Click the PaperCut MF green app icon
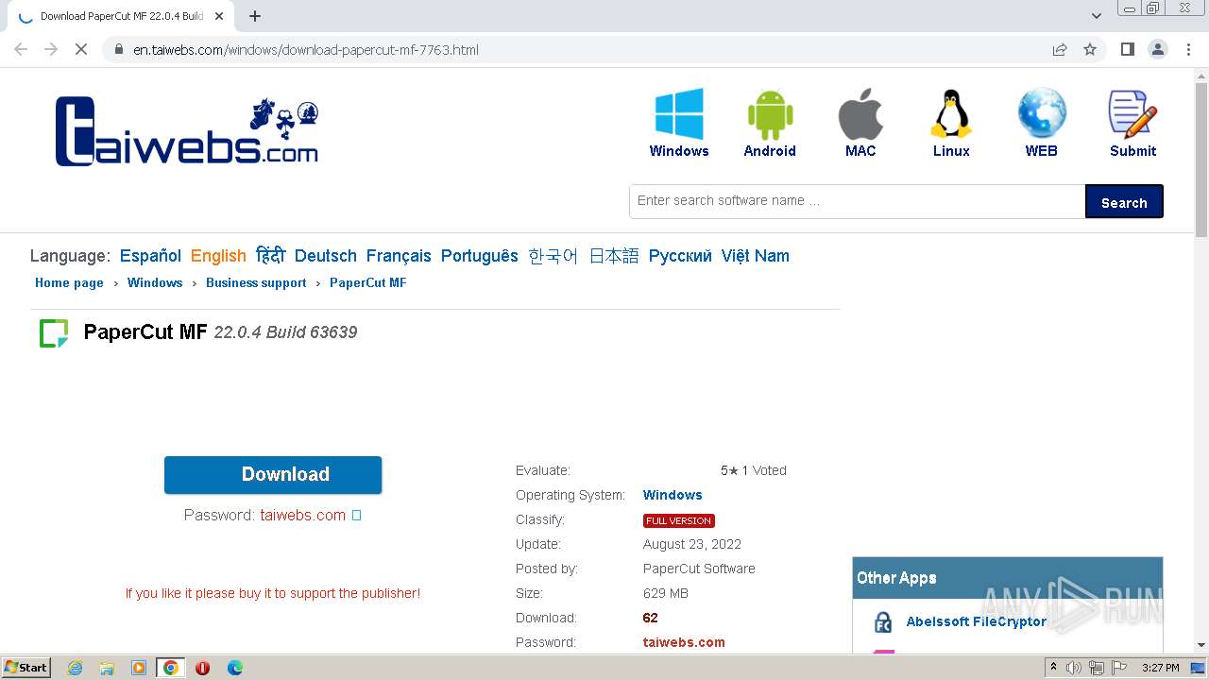This screenshot has height=680, width=1209. pyautogui.click(x=54, y=332)
